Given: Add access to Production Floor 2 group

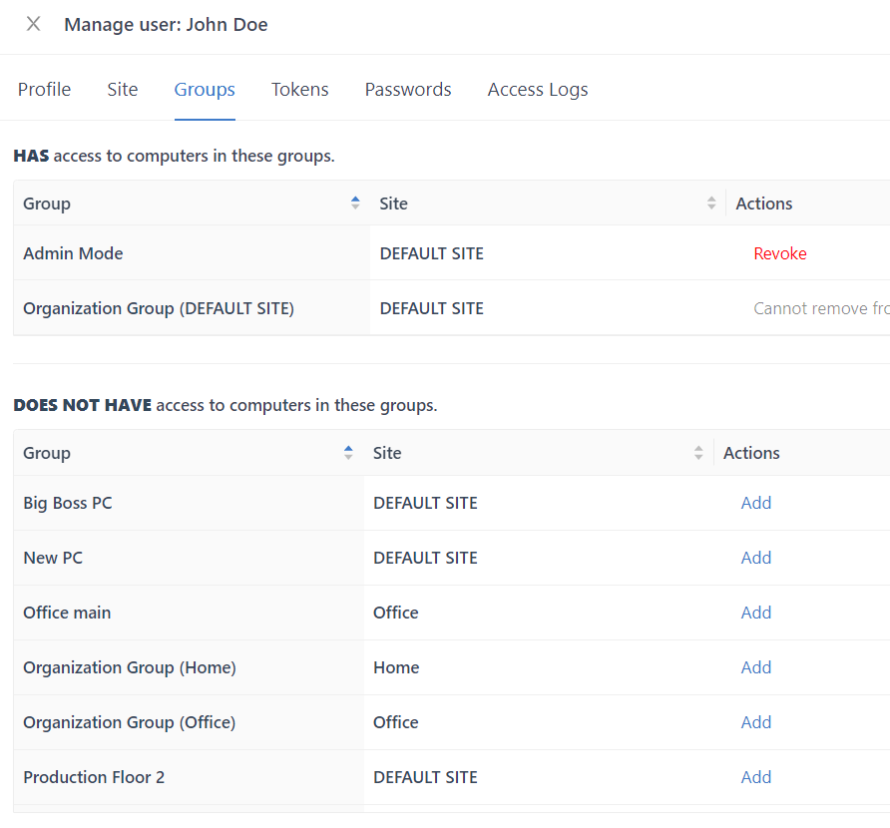Looking at the screenshot, I should coord(755,777).
